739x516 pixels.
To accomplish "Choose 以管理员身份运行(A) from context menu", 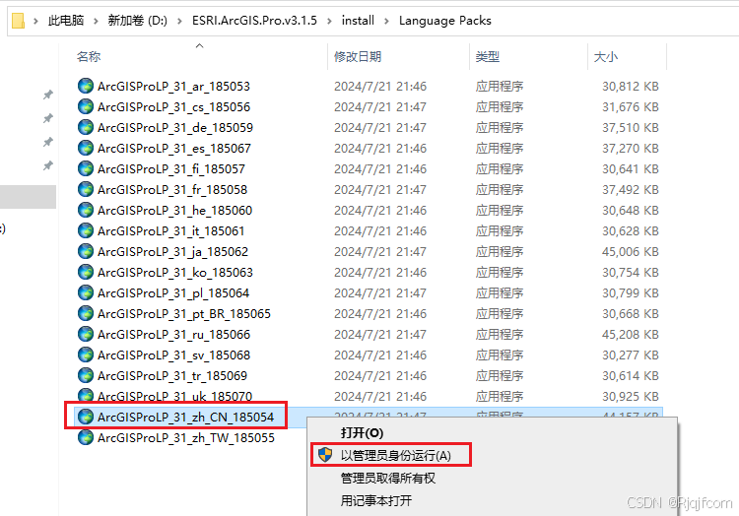I will 396,455.
